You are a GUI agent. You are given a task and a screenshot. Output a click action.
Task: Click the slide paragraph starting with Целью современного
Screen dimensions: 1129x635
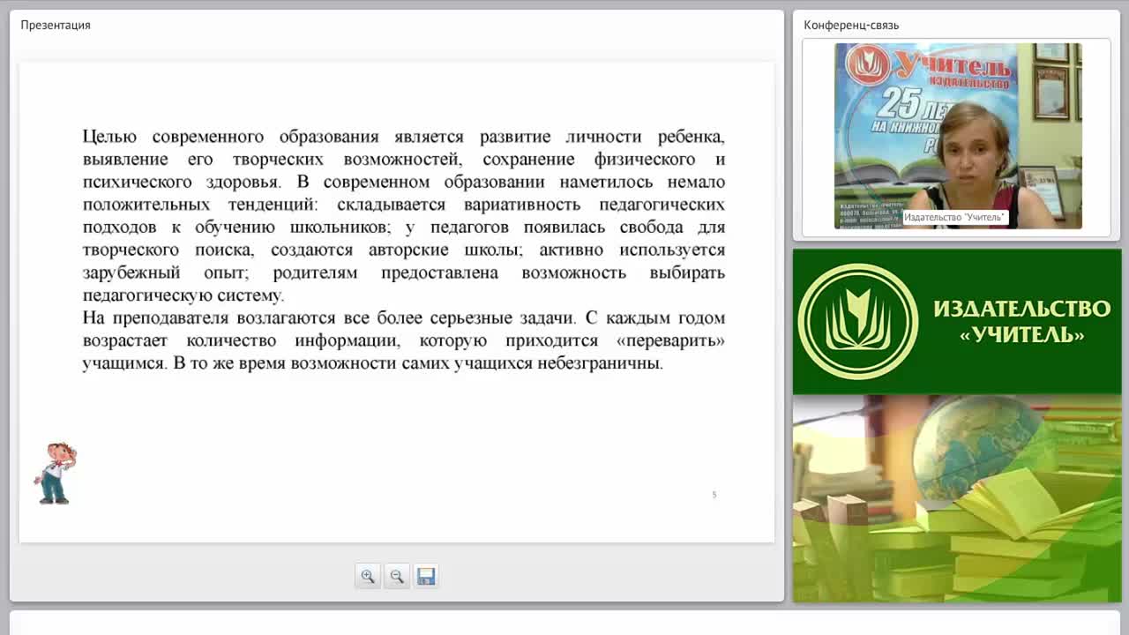coord(404,216)
